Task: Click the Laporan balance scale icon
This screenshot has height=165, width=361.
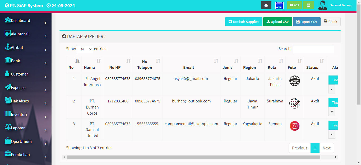Action: tap(8, 127)
